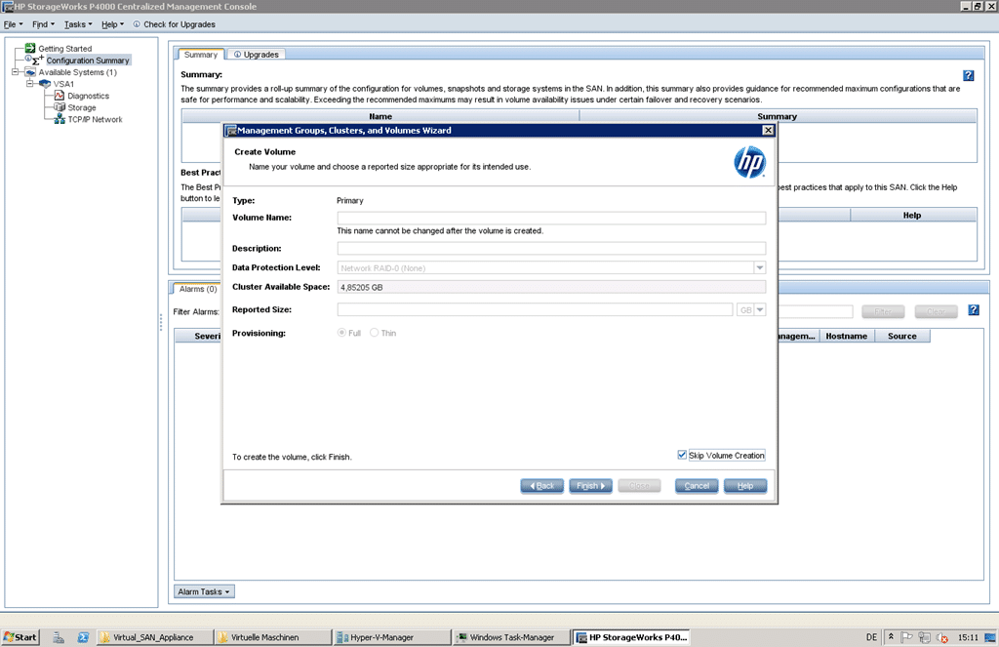Toggle Skip Volume Creation checkbox
999x647 pixels.
pyautogui.click(x=682, y=455)
